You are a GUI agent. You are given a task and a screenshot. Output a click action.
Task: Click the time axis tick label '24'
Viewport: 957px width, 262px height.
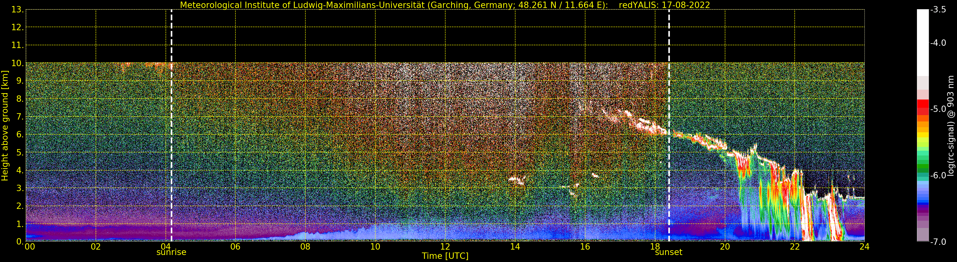pyautogui.click(x=864, y=247)
